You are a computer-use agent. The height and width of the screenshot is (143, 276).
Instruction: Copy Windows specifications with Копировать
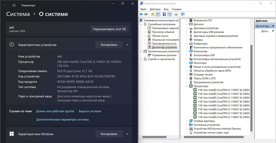tap(109, 134)
